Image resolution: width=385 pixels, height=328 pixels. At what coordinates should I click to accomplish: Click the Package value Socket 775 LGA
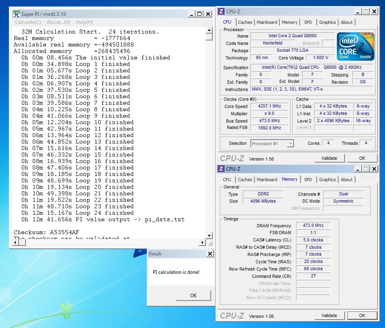click(x=292, y=50)
